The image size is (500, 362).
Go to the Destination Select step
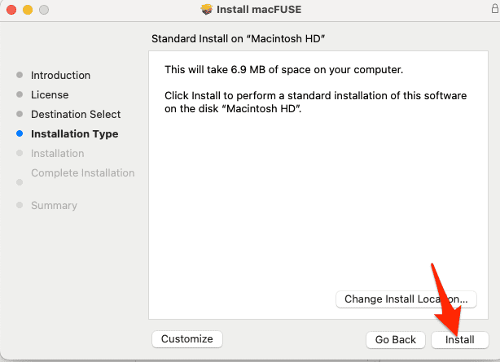click(76, 115)
